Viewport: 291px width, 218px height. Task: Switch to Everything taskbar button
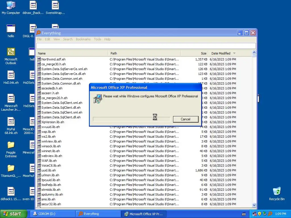coord(98,214)
